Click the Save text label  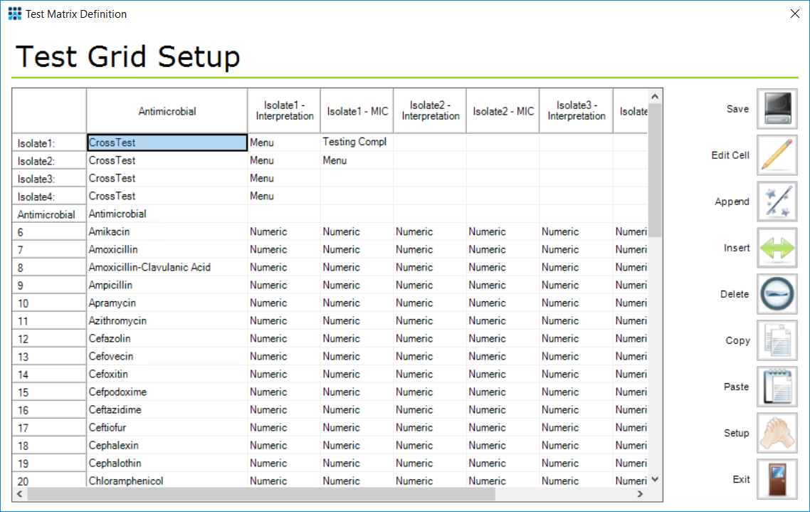737,109
